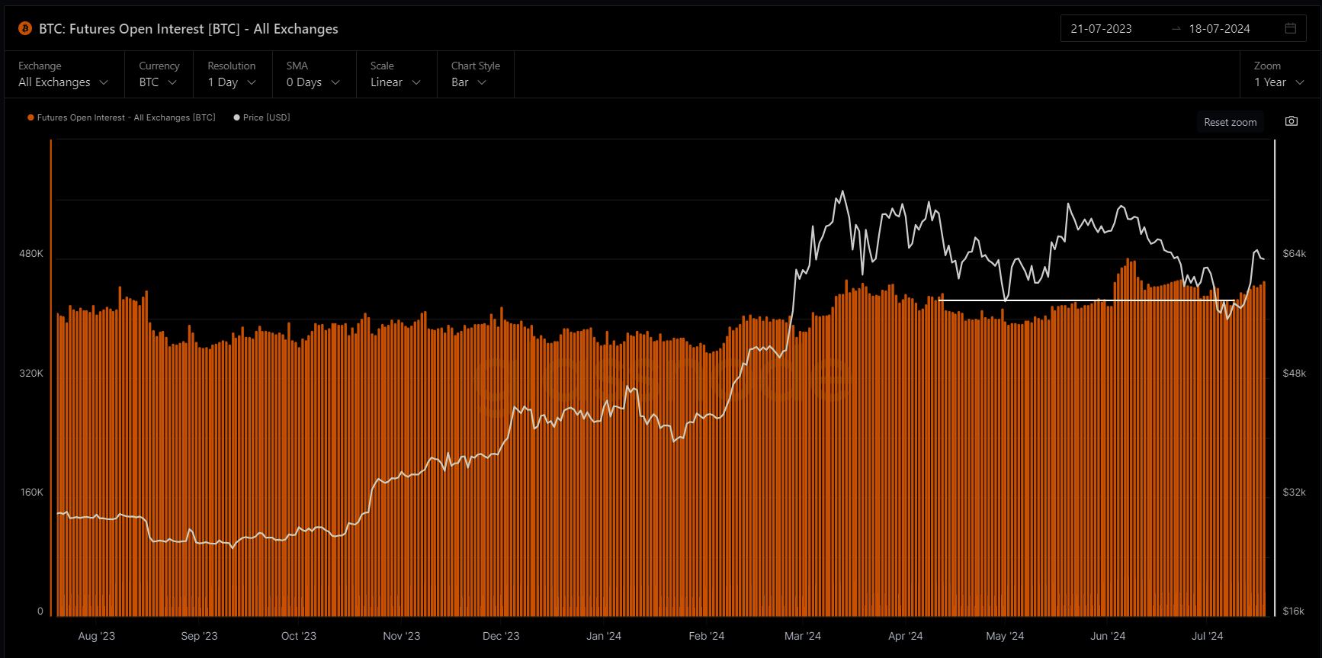Click the arrow between date range values
1322x658 pixels.
1176,29
